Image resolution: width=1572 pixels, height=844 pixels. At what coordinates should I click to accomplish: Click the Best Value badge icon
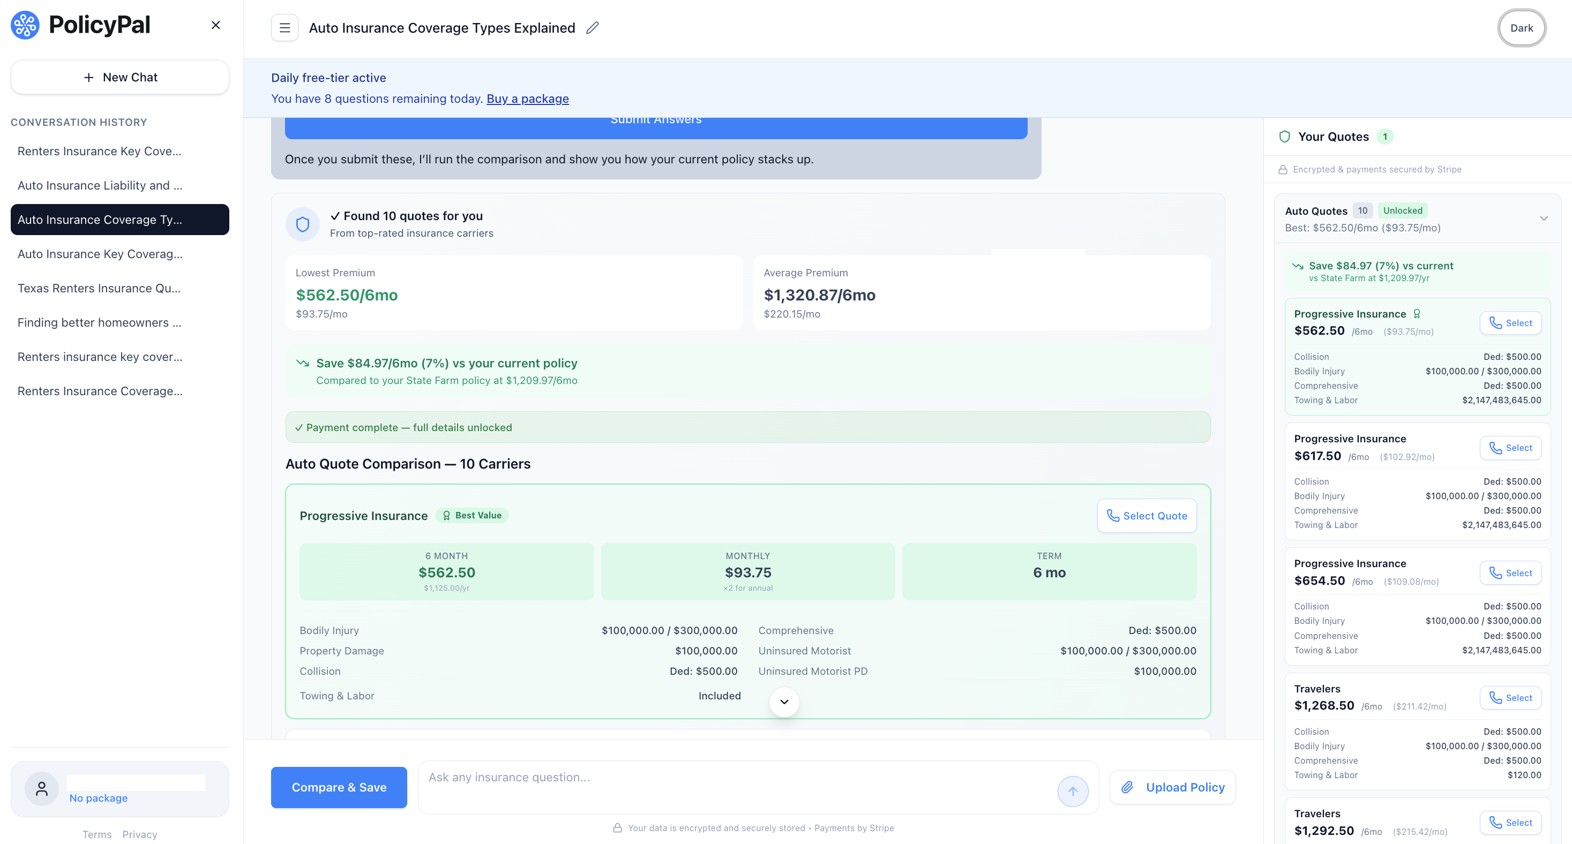pyautogui.click(x=446, y=516)
